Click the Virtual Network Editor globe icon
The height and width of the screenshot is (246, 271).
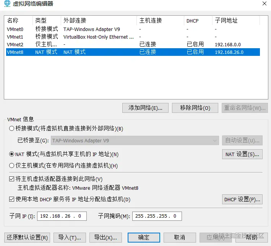(x=7, y=3)
